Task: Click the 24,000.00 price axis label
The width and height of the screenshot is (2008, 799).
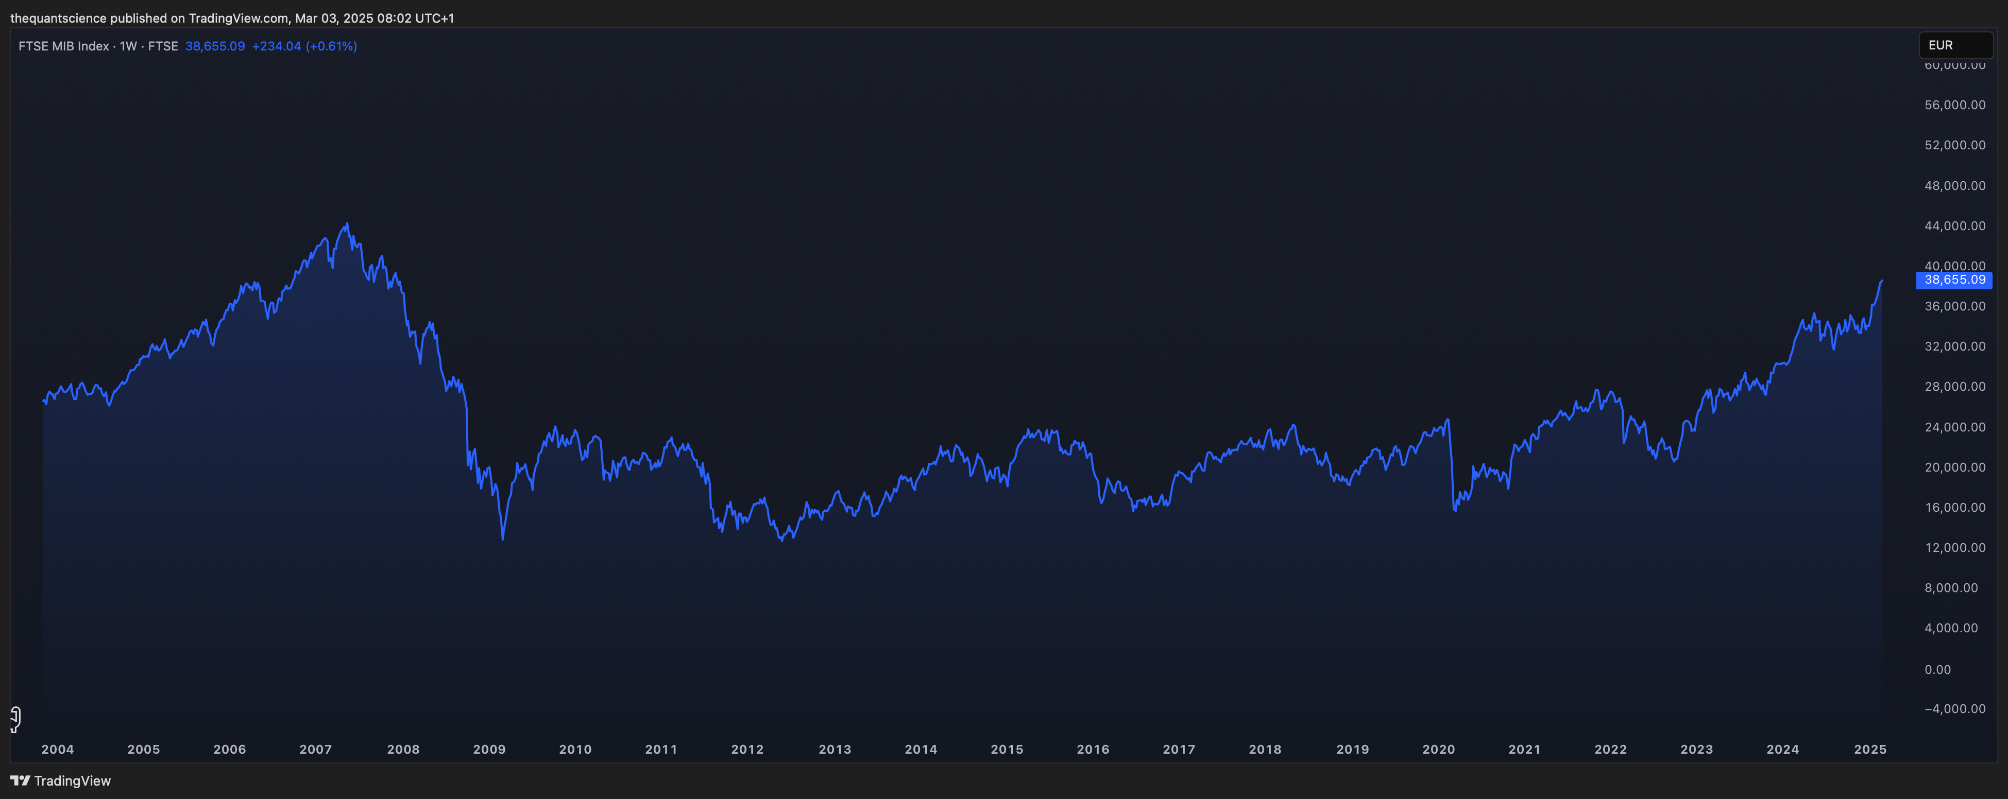Action: point(1955,427)
